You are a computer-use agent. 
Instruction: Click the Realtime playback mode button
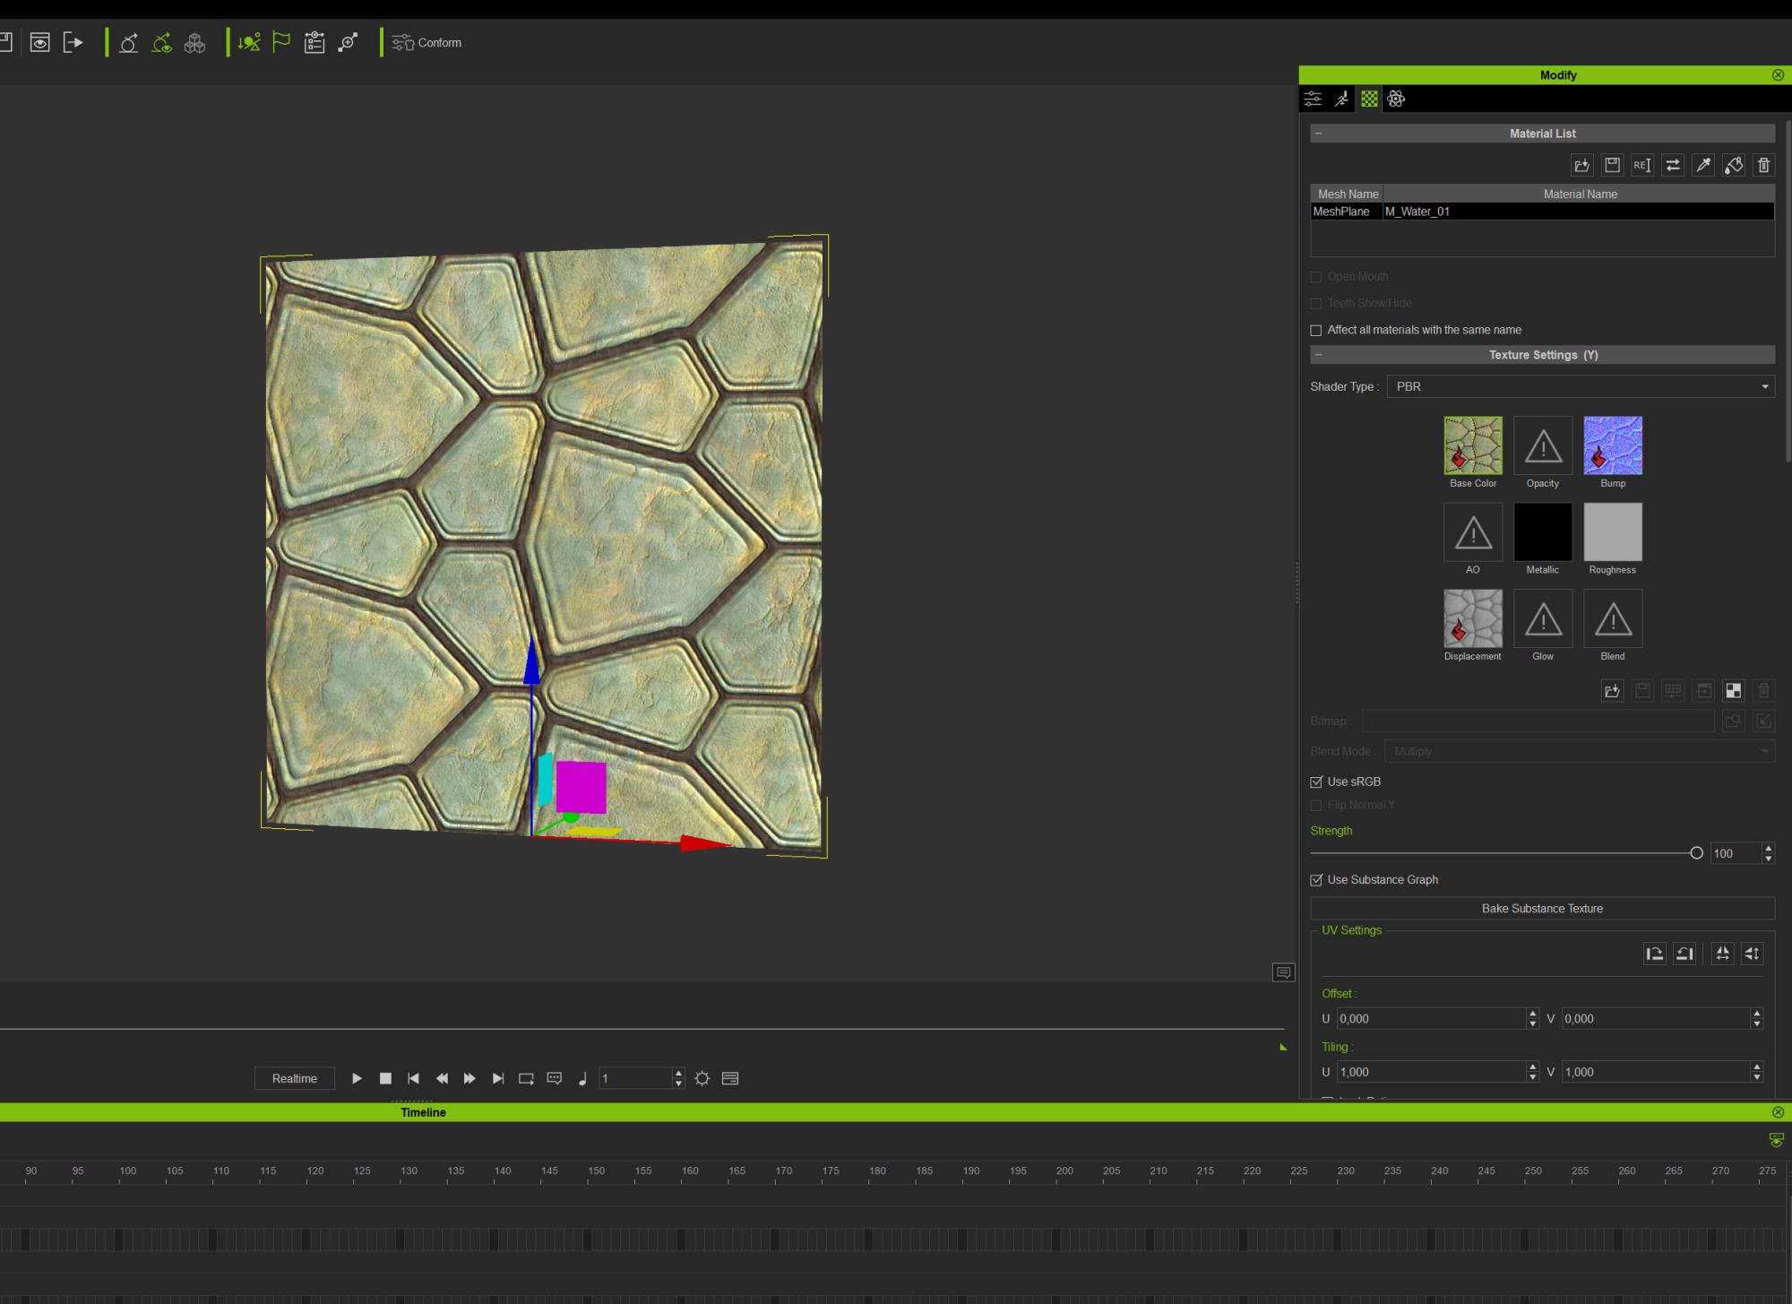(295, 1078)
